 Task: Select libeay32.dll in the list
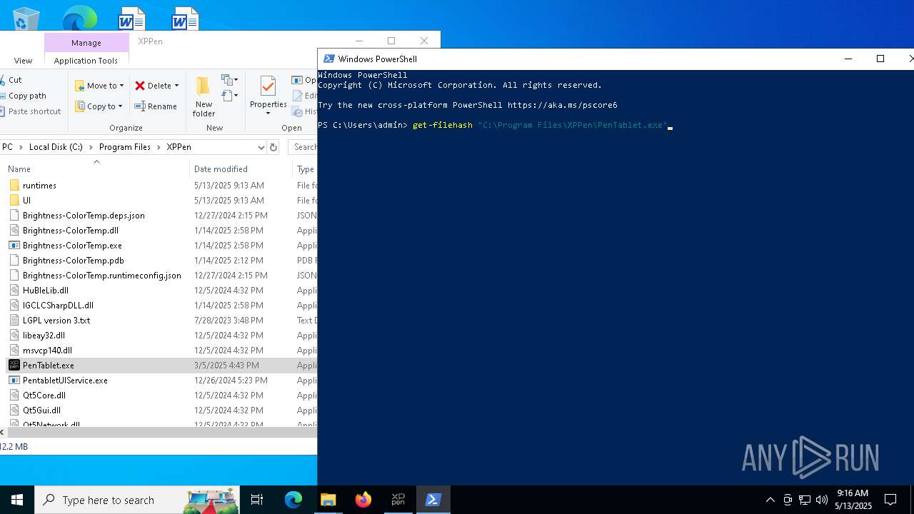pos(44,336)
